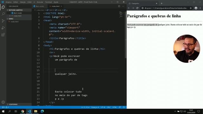Image resolution: width=203 pixels, height=114 pixels.
Task: Change indentation via Espaços: 4
Action: click(95, 107)
